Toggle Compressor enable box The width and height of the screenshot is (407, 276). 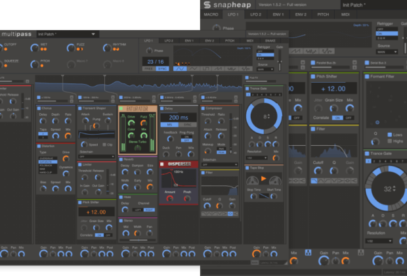tap(203, 108)
